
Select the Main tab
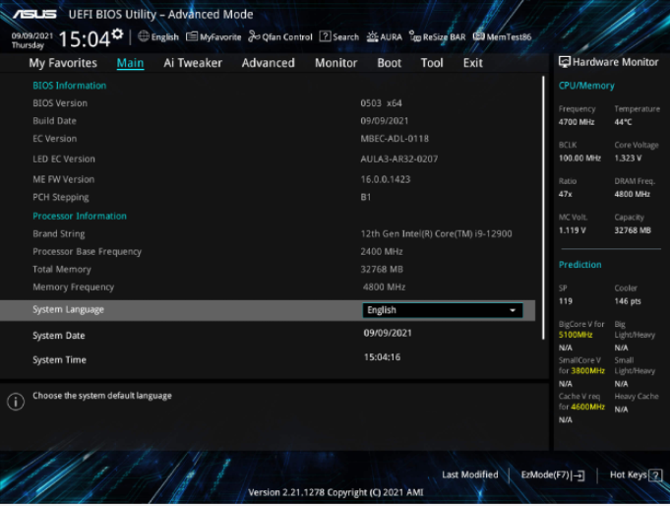click(x=130, y=63)
